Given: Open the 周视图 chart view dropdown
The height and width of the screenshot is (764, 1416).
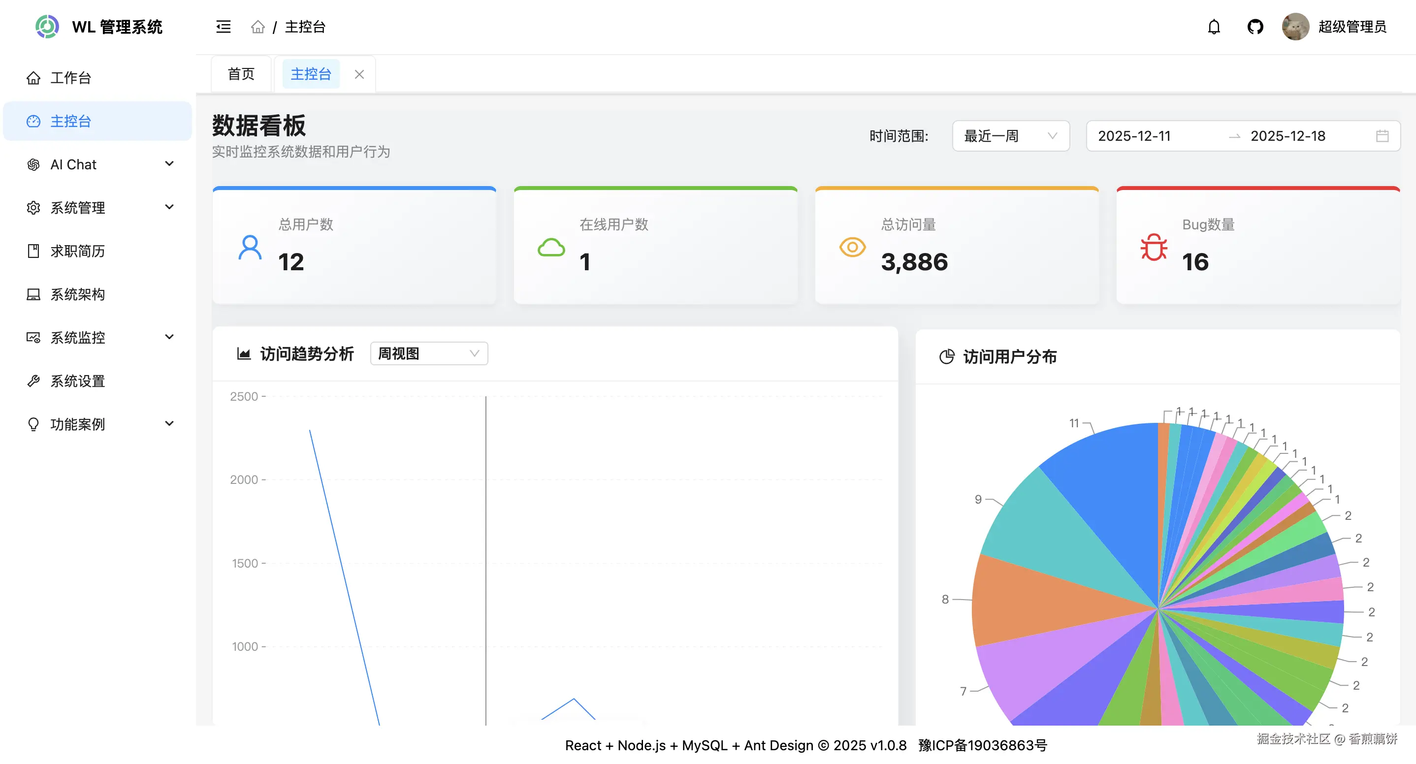Looking at the screenshot, I should click(429, 353).
